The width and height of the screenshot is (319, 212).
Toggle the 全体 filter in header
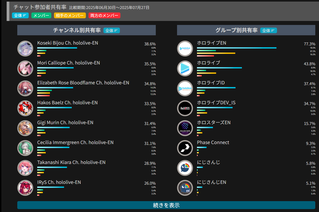(x=20, y=15)
